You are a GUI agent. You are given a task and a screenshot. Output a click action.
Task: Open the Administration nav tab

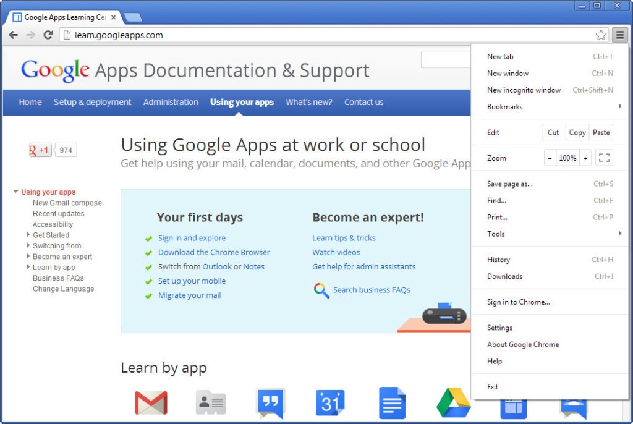(x=171, y=102)
